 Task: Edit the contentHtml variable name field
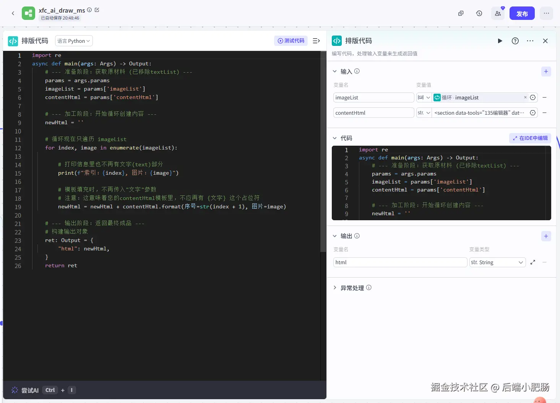pyautogui.click(x=374, y=113)
